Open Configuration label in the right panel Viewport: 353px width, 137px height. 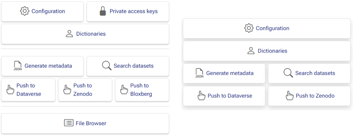[272, 28]
